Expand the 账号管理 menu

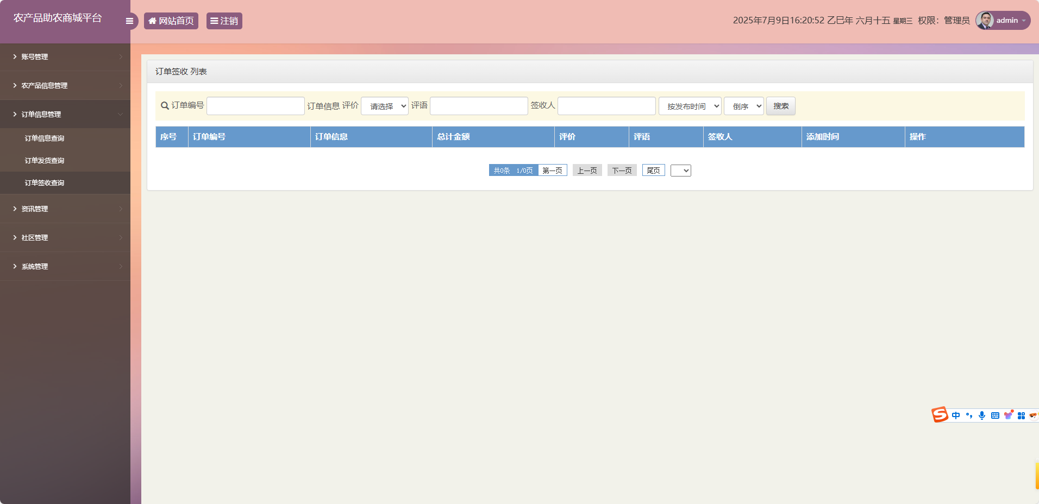[x=34, y=56]
